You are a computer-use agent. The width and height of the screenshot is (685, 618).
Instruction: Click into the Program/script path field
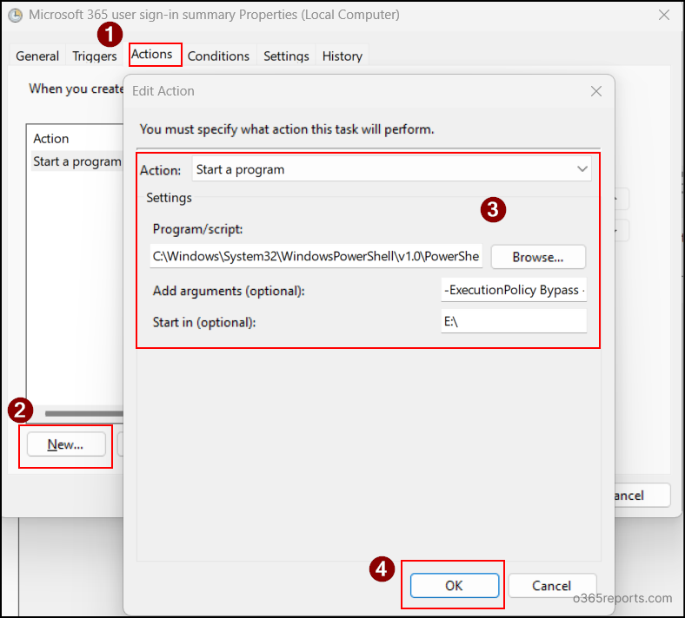(x=316, y=256)
